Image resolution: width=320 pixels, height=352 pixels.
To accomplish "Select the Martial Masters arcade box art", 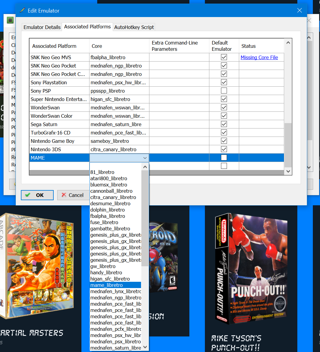I will point(37,266).
